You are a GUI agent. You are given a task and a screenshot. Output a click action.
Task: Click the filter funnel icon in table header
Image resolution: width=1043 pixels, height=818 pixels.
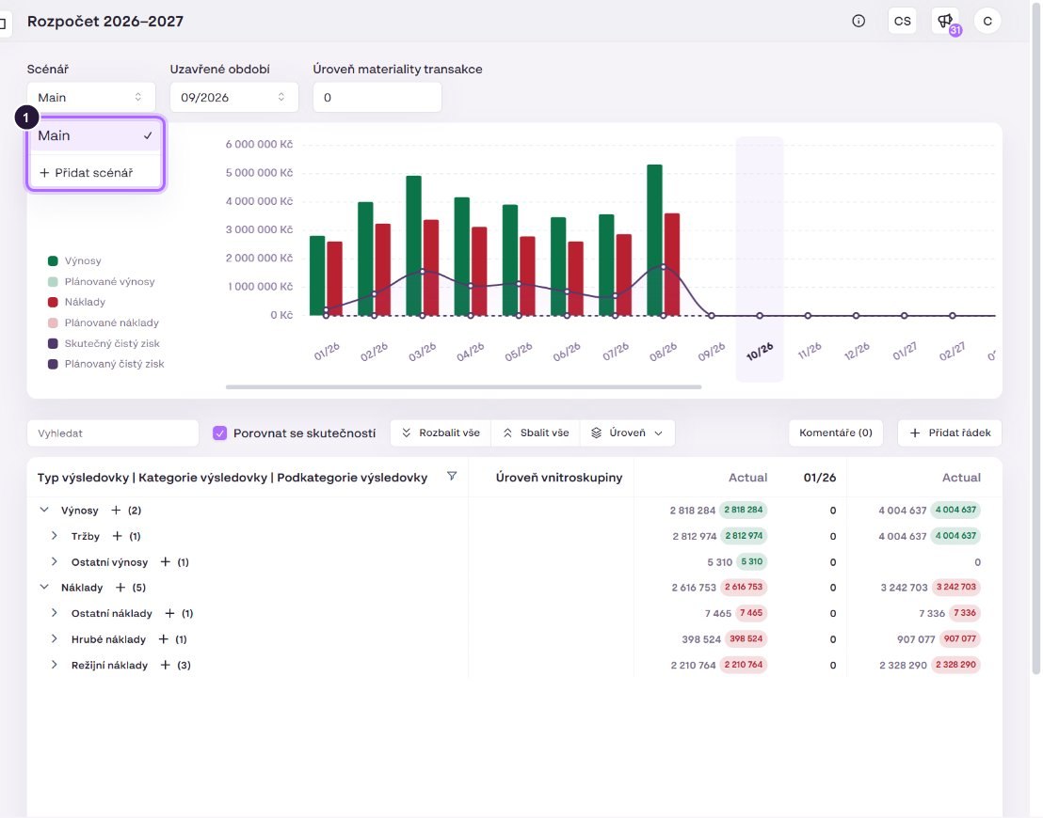(452, 477)
